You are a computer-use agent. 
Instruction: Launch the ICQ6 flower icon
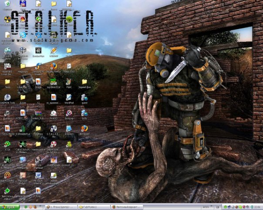coord(7,144)
